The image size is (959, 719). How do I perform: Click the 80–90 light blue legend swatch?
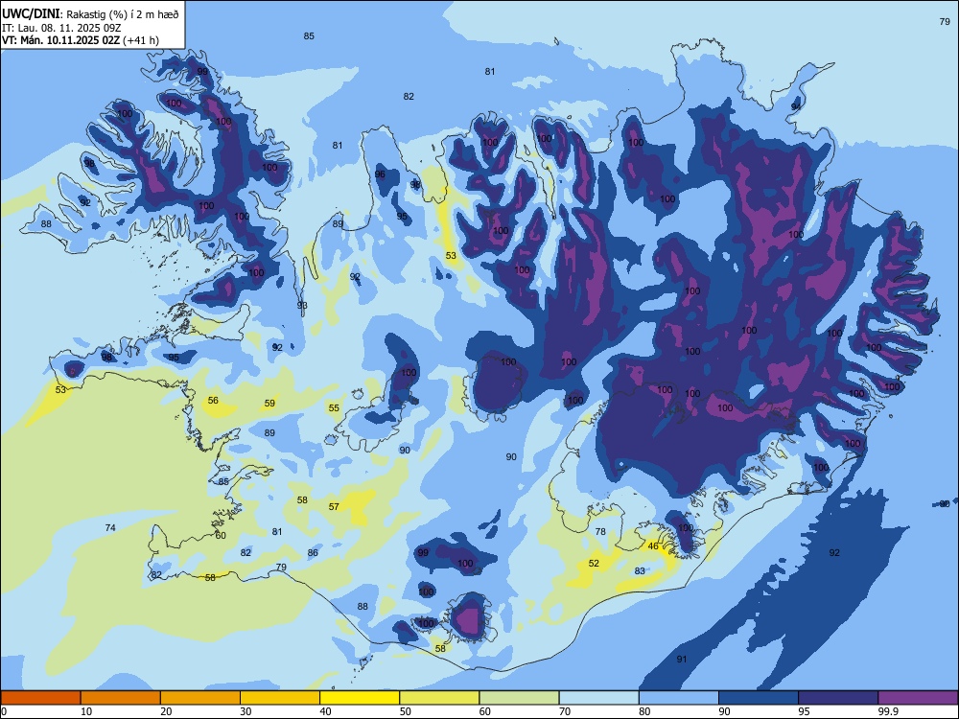pos(679,698)
